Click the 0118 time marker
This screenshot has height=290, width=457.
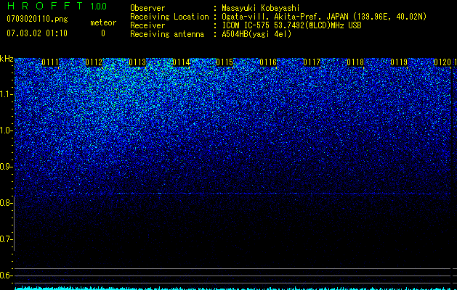(355, 62)
